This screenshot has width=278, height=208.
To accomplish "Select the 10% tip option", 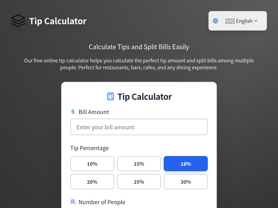I will click(92, 164).
